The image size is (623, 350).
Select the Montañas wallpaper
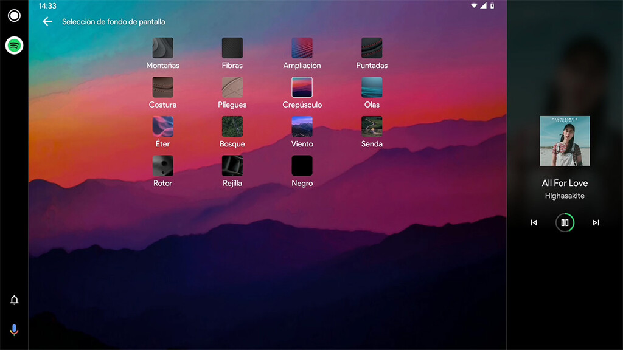(x=162, y=48)
